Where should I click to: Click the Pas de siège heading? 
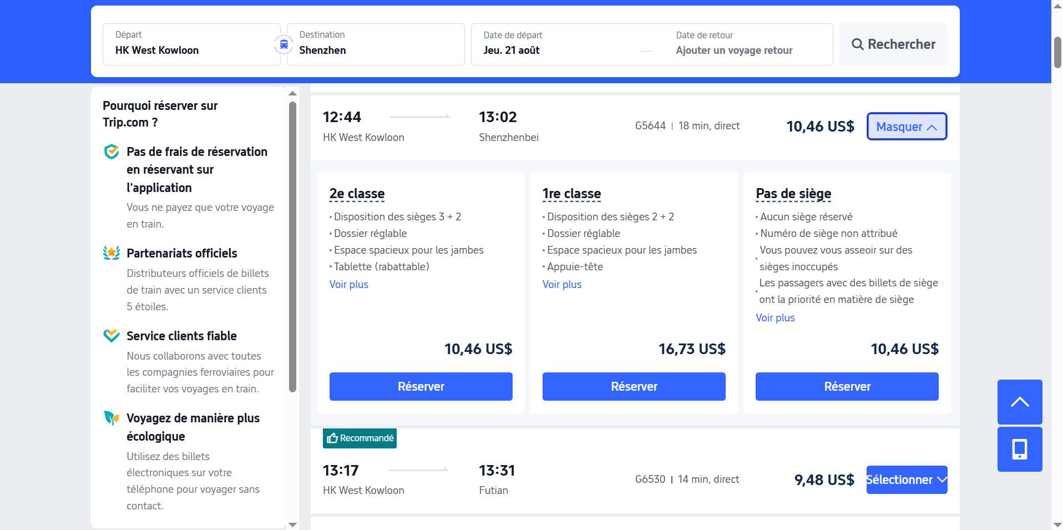[793, 194]
